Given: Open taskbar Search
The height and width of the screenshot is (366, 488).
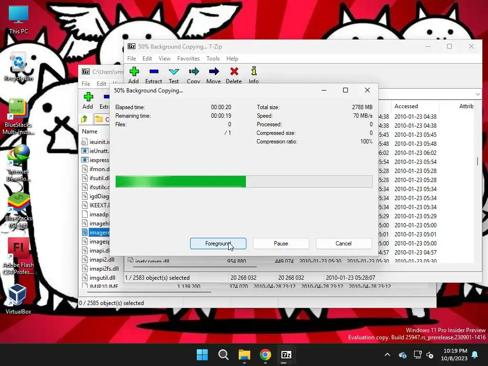Looking at the screenshot, I should click(223, 355).
